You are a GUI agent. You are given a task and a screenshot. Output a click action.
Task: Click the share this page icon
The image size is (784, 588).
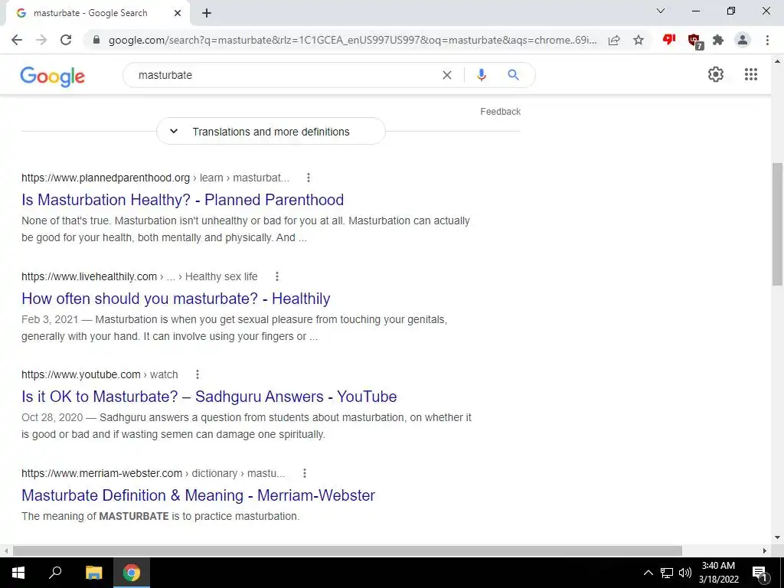tap(614, 40)
